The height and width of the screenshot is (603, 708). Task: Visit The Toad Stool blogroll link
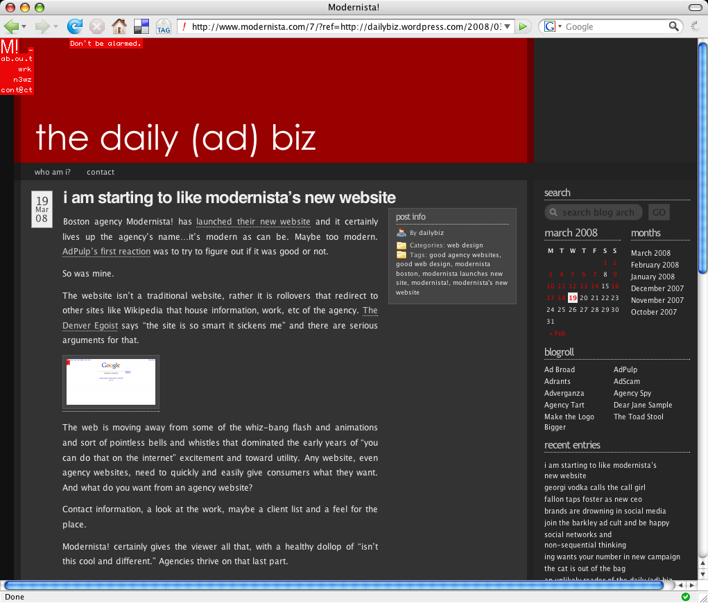(x=638, y=416)
